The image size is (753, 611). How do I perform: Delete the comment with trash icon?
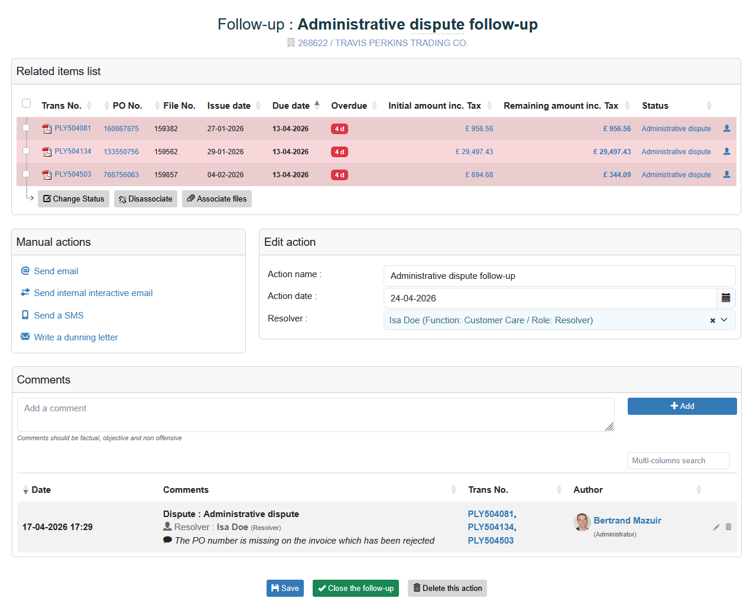[728, 527]
